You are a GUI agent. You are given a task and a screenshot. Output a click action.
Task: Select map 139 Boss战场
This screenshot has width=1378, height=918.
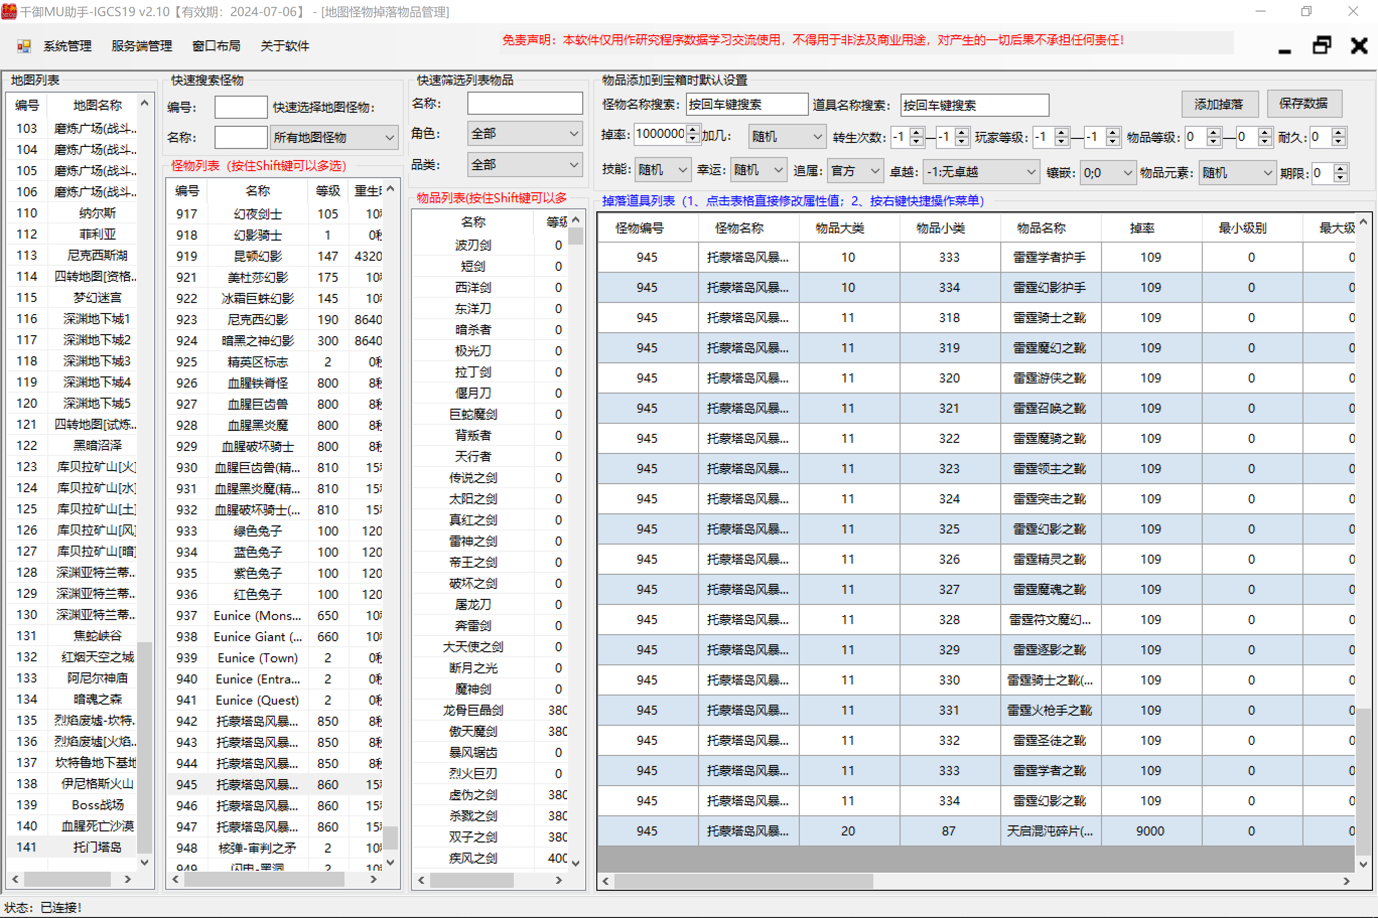click(x=73, y=805)
